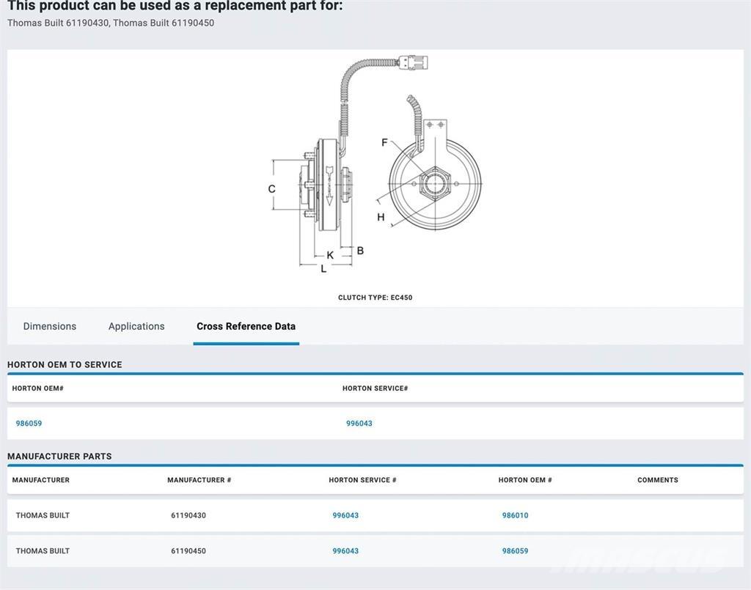Click the replacement-part list text 'Thomas Built 61190430, Thomas Built 61190450'
This screenshot has width=751, height=590.
coord(111,23)
